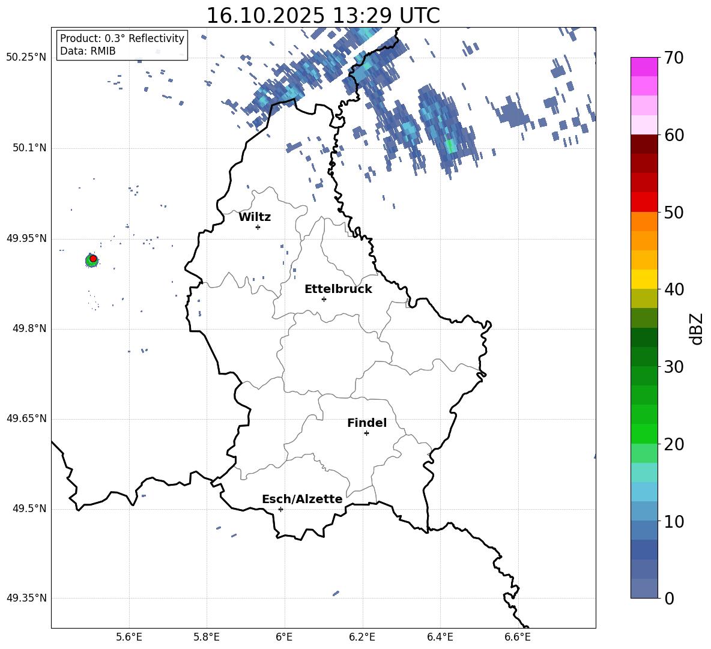Image resolution: width=711 pixels, height=649 pixels.
Task: Click the 49.65°N latitude label
Action: tap(26, 418)
